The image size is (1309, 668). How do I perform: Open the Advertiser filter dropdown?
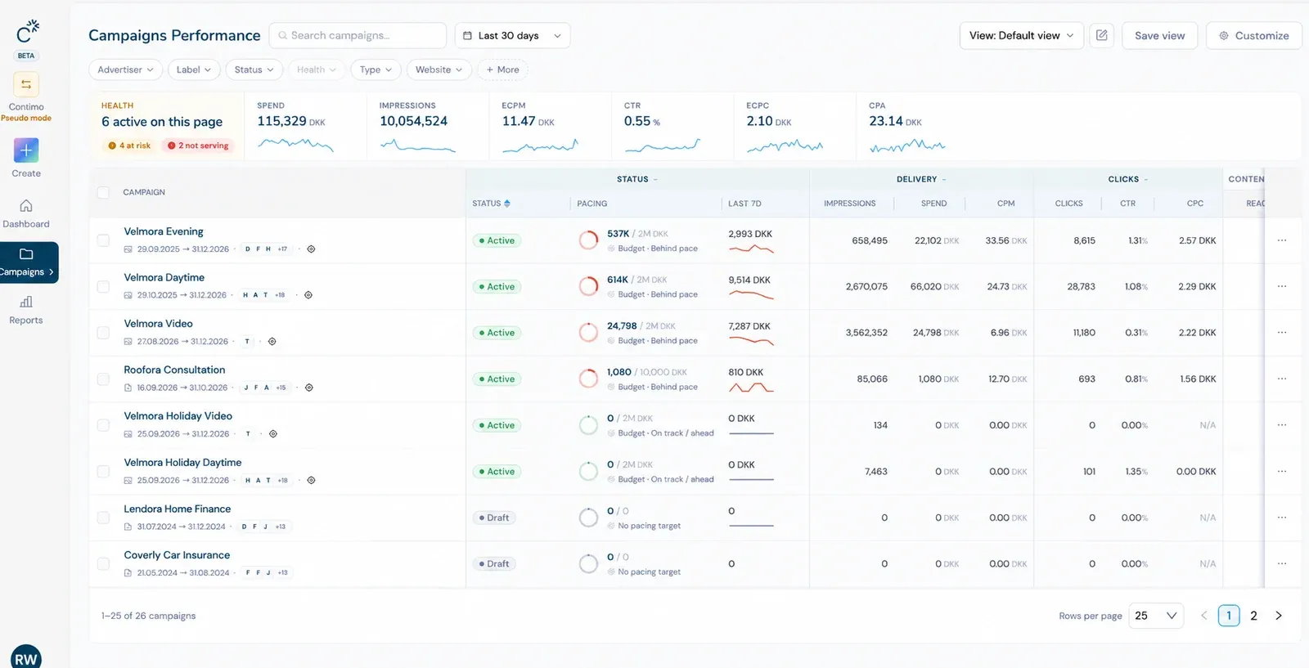(125, 69)
